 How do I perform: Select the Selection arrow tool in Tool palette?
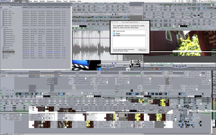(214, 73)
